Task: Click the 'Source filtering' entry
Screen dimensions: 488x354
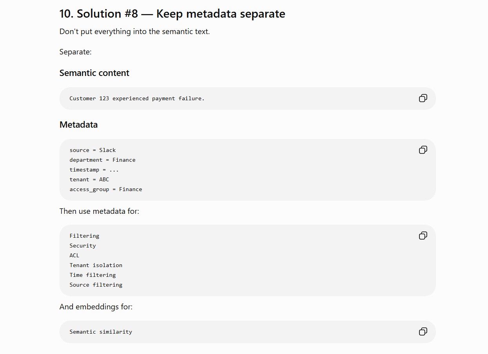Action: pos(96,285)
